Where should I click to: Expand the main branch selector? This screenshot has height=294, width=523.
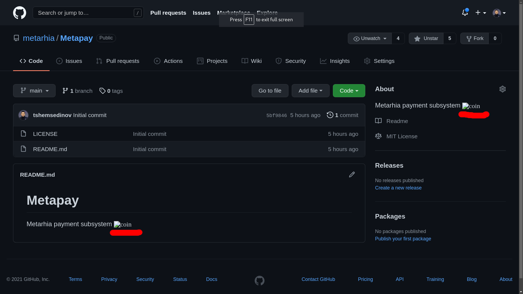coord(34,91)
